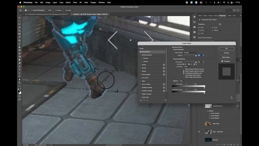Add another Color Overlay effect with plus
This screenshot has height=146, width=259.
pos(164,84)
